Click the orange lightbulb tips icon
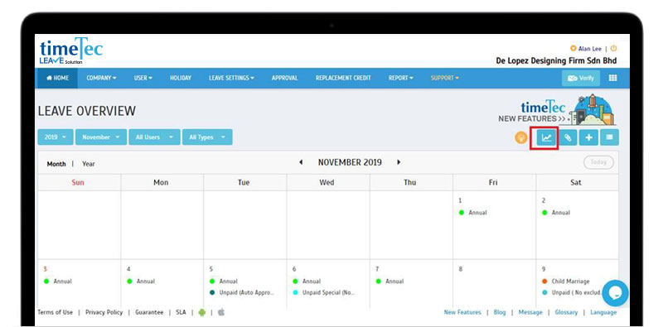 coord(521,137)
